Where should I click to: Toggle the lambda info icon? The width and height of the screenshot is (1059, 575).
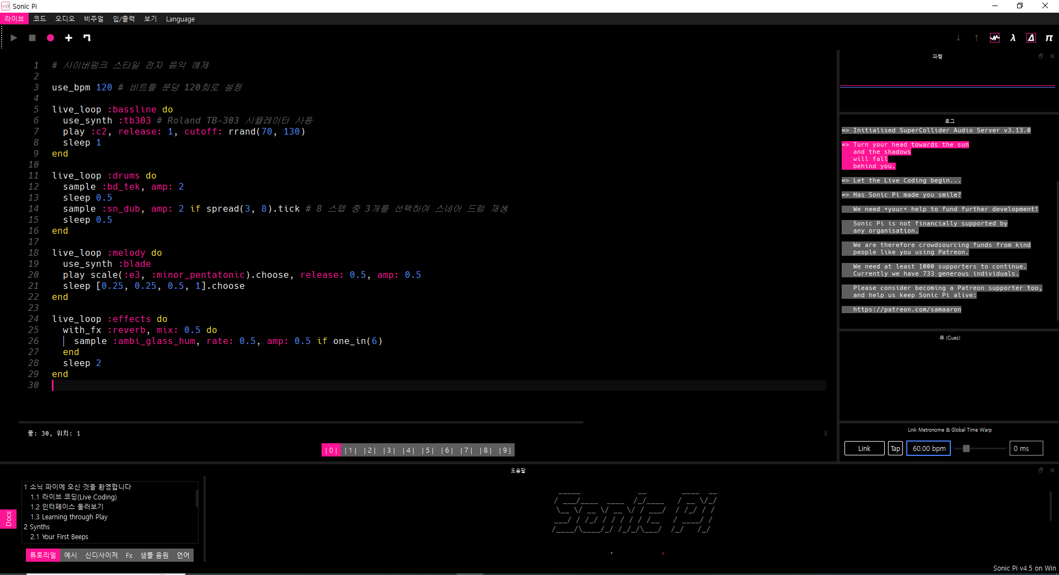[1013, 38]
